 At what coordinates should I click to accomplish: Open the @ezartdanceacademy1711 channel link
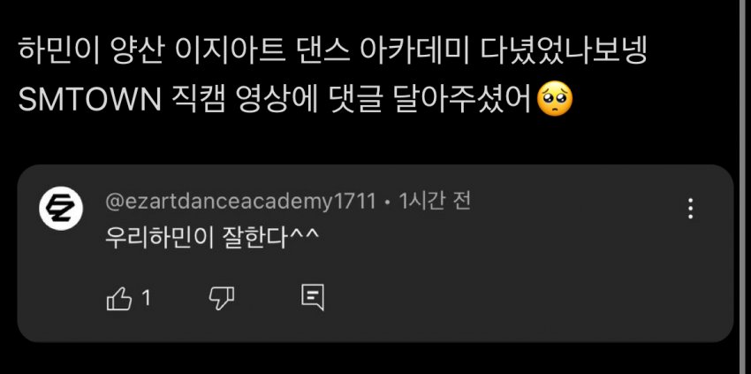(x=240, y=202)
